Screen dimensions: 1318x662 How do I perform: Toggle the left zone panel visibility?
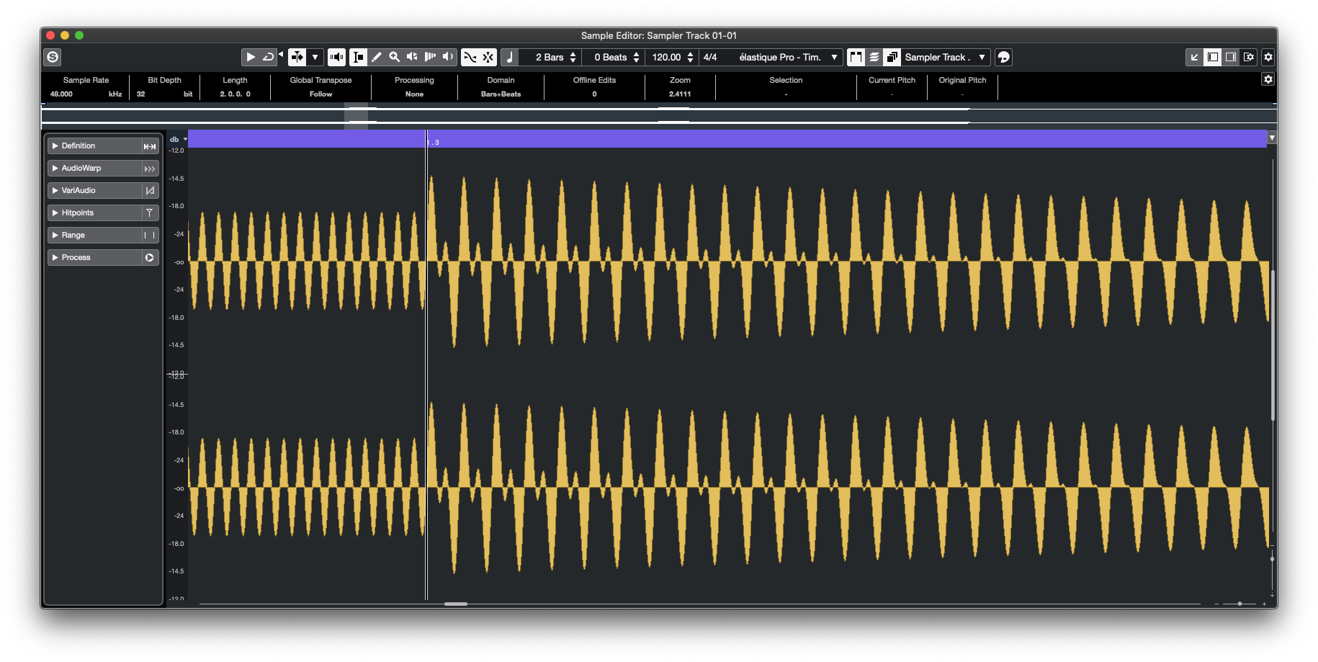pyautogui.click(x=1213, y=57)
